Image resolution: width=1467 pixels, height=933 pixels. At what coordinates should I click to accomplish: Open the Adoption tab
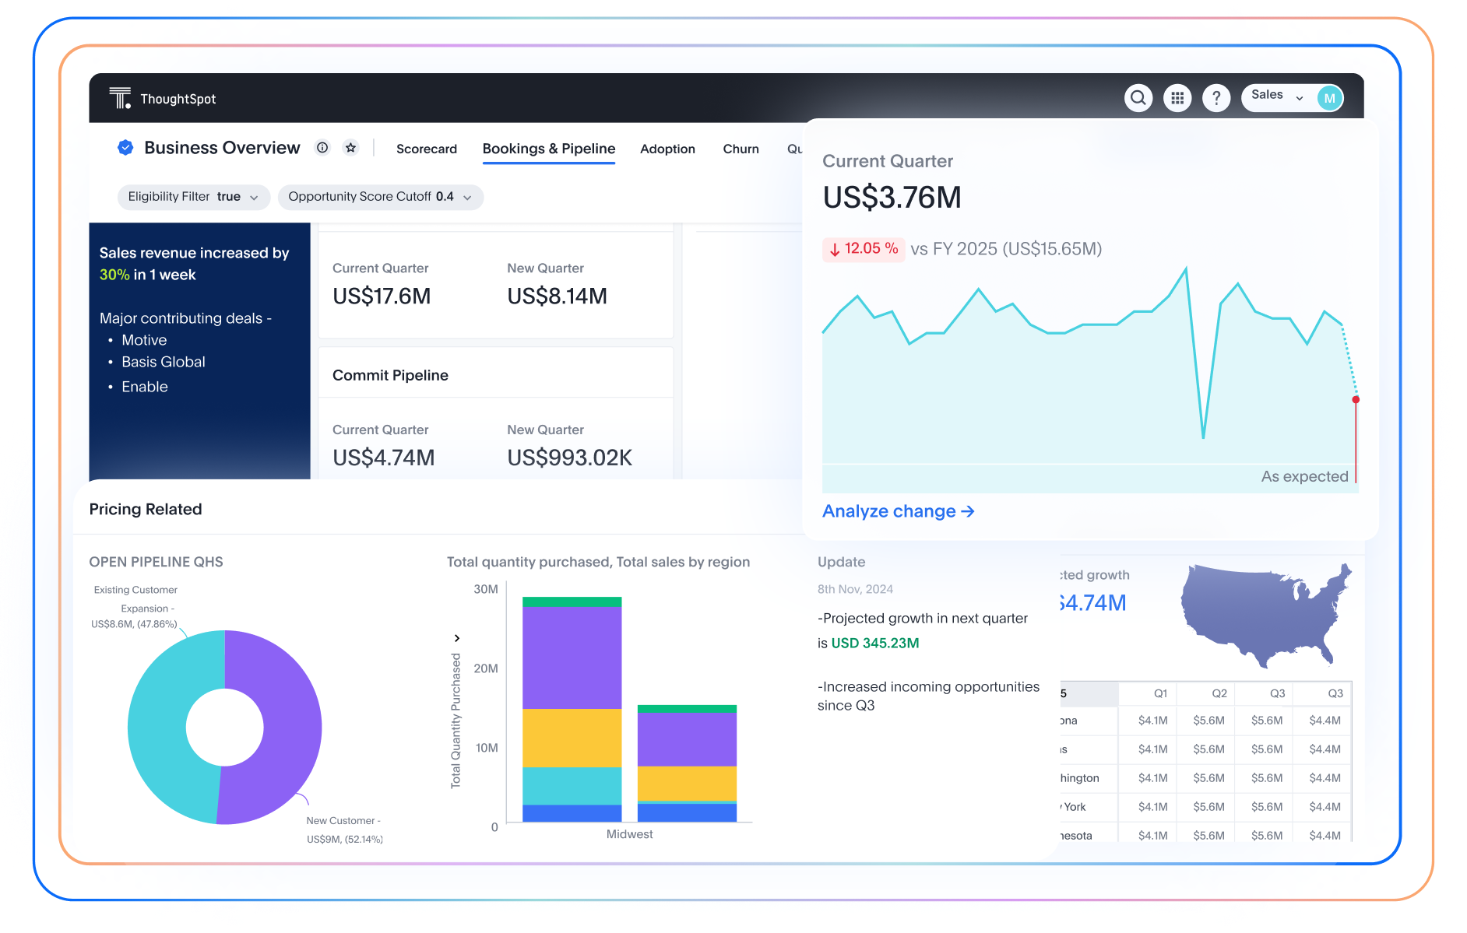667,149
